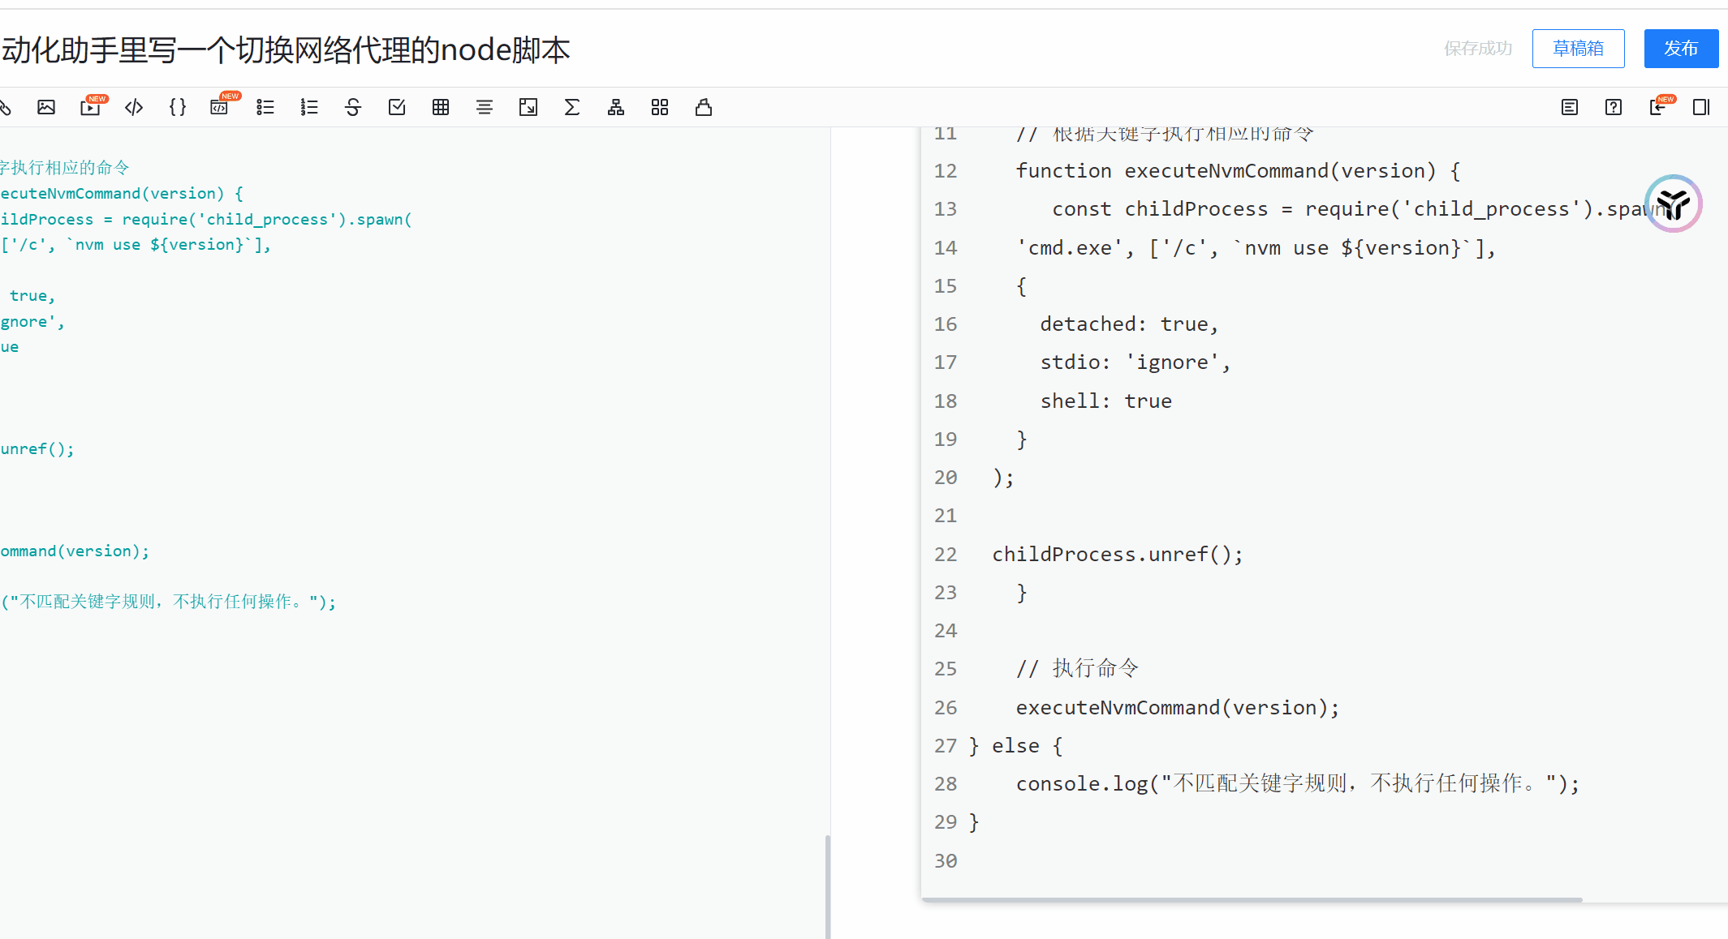Click editor line 不匹配关键字规则
The image size is (1728, 939).
pyautogui.click(x=168, y=602)
